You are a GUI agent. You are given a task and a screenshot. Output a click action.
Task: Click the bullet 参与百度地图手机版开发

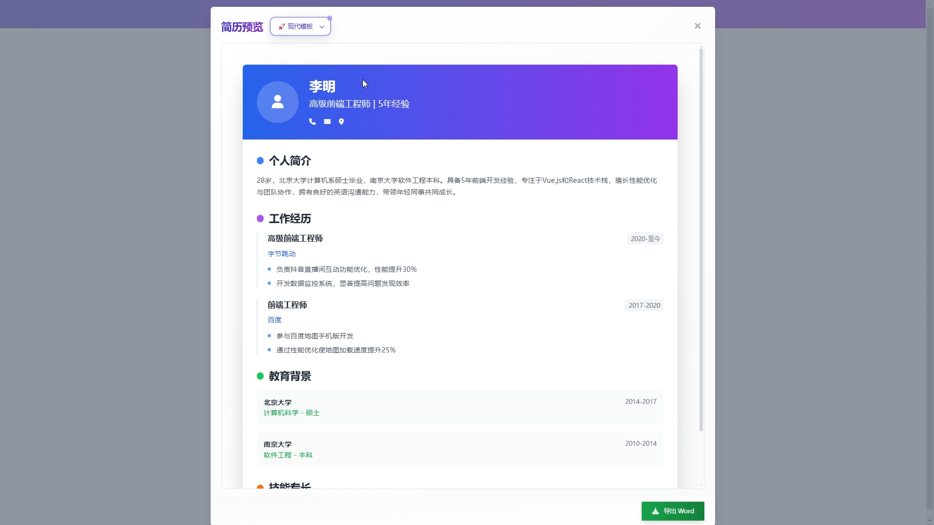[x=315, y=336]
